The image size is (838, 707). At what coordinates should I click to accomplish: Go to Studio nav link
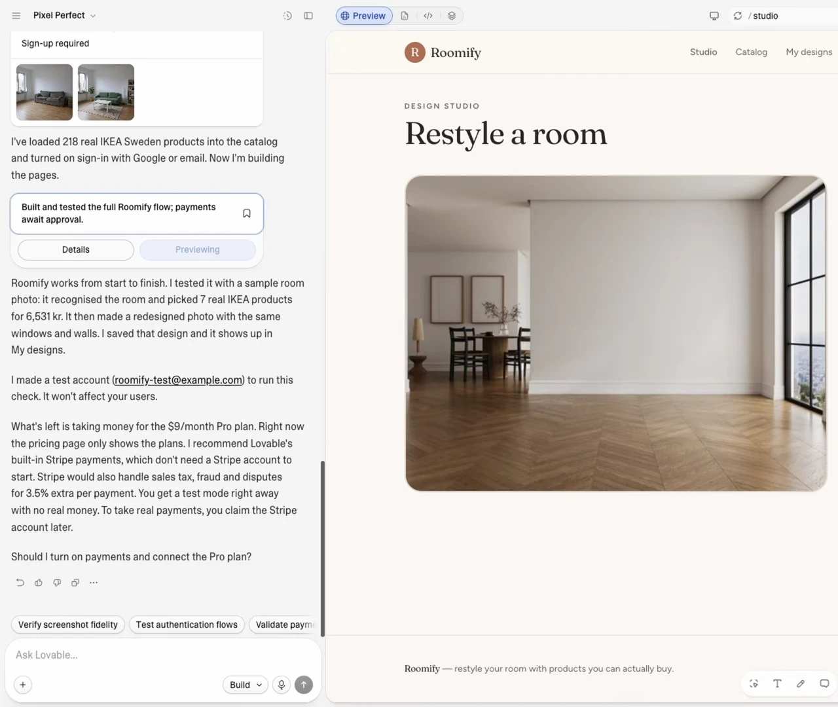(703, 52)
